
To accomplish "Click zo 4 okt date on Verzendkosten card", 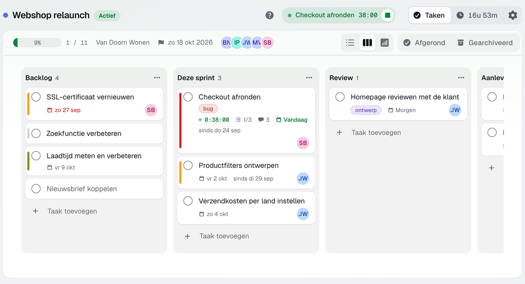I will [x=214, y=214].
